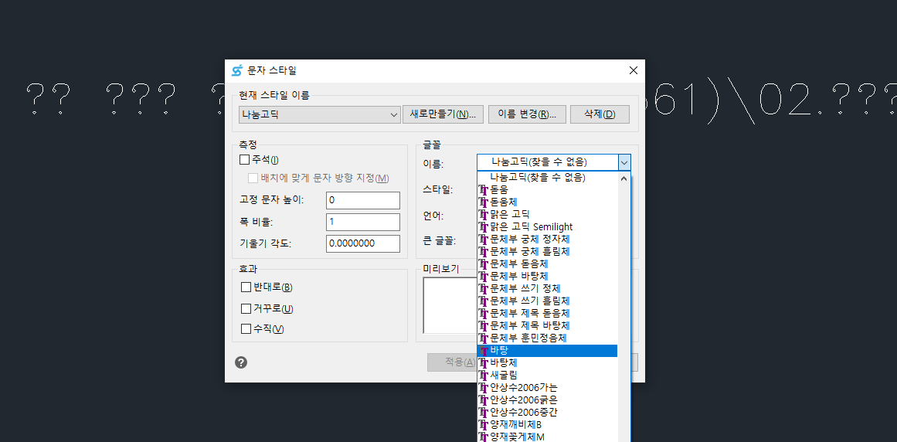Choose 문체부 제목 돋음체 font
Screen dimensions: 897x442
pyautogui.click(x=548, y=314)
